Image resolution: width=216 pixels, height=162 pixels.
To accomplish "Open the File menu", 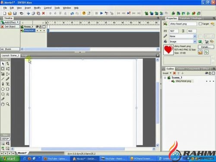I will click(x=5, y=8).
